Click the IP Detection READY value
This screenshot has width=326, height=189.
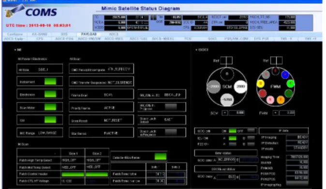coord(297,143)
